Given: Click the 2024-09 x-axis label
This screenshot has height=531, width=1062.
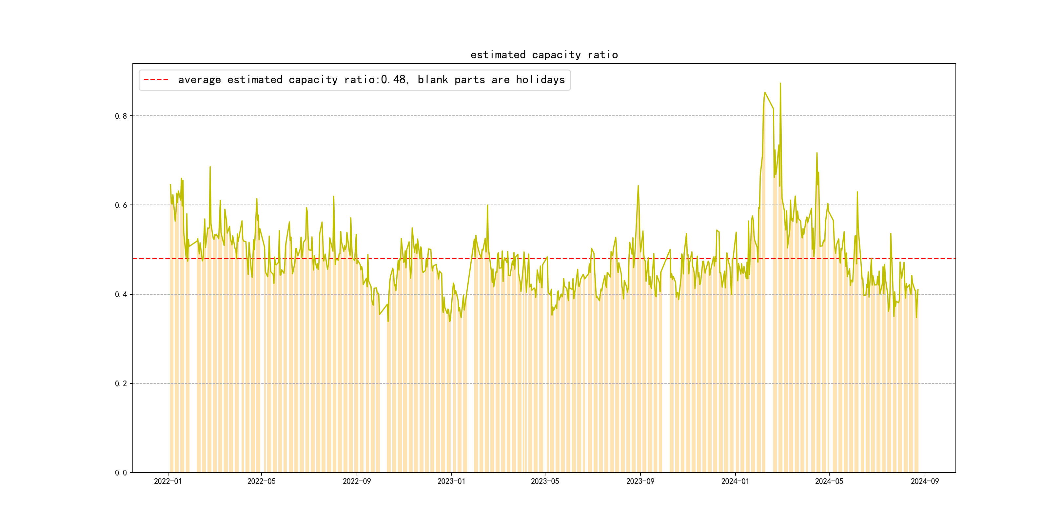Looking at the screenshot, I should click(x=924, y=481).
